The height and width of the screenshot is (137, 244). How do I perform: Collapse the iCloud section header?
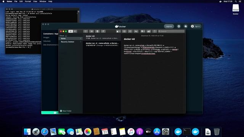click(x=62, y=35)
